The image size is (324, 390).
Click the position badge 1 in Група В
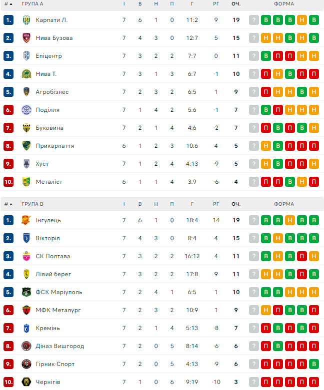tap(8, 220)
